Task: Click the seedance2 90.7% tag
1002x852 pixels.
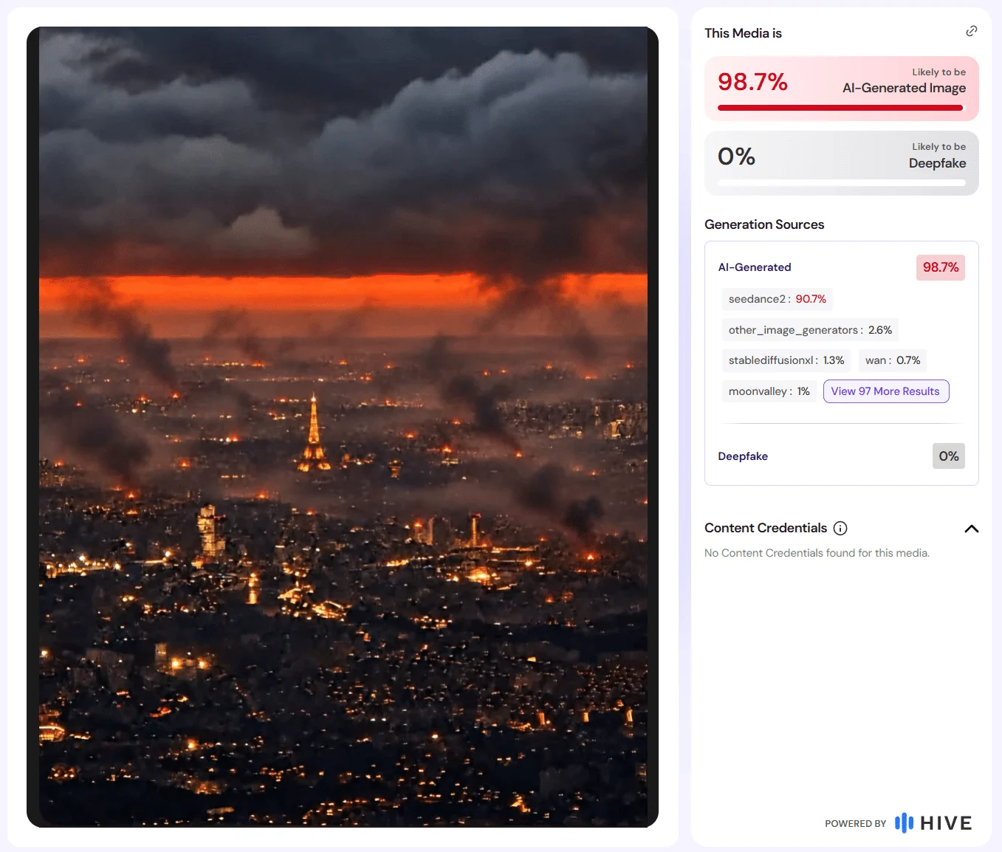Action: [777, 299]
